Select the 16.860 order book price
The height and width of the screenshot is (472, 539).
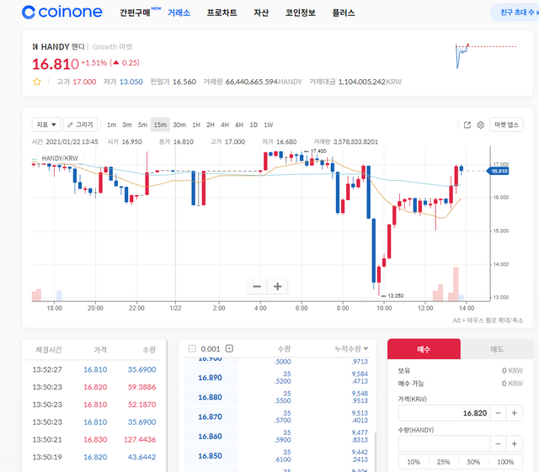point(210,437)
